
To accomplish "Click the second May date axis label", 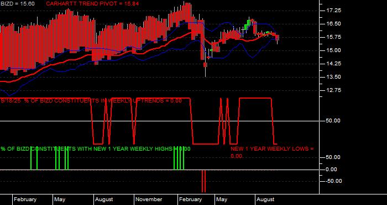I will point(222,199).
